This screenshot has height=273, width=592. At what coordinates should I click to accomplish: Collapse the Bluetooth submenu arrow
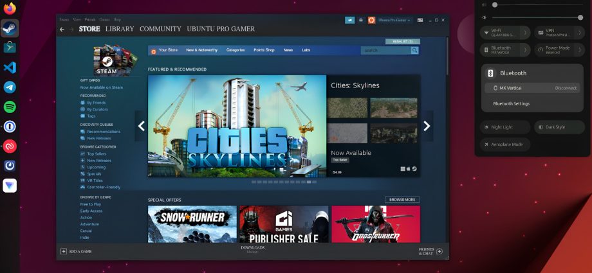point(525,49)
